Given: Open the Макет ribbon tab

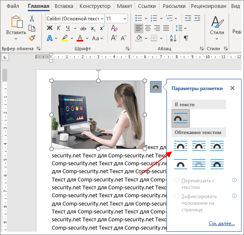Looking at the screenshot, I should pyautogui.click(x=125, y=6).
